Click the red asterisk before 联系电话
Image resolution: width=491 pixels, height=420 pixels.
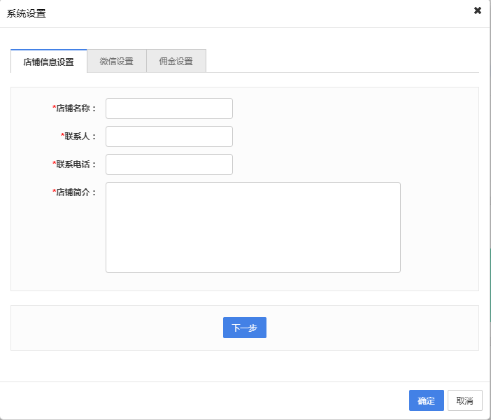55,164
